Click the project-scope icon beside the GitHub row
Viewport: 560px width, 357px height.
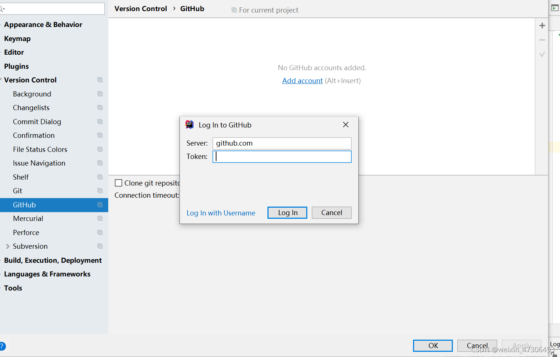(100, 205)
